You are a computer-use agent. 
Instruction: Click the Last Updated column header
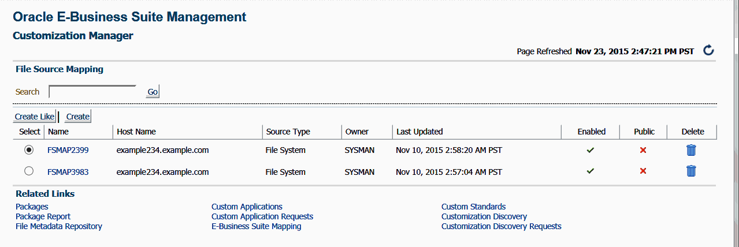pos(419,132)
